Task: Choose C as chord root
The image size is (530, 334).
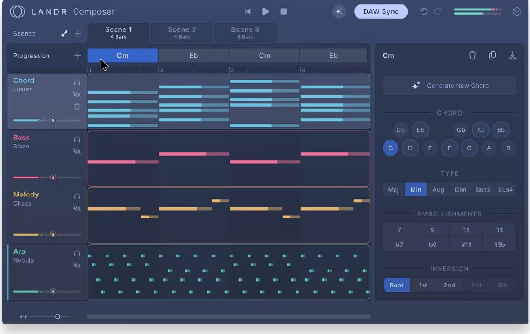Action: pyautogui.click(x=390, y=148)
